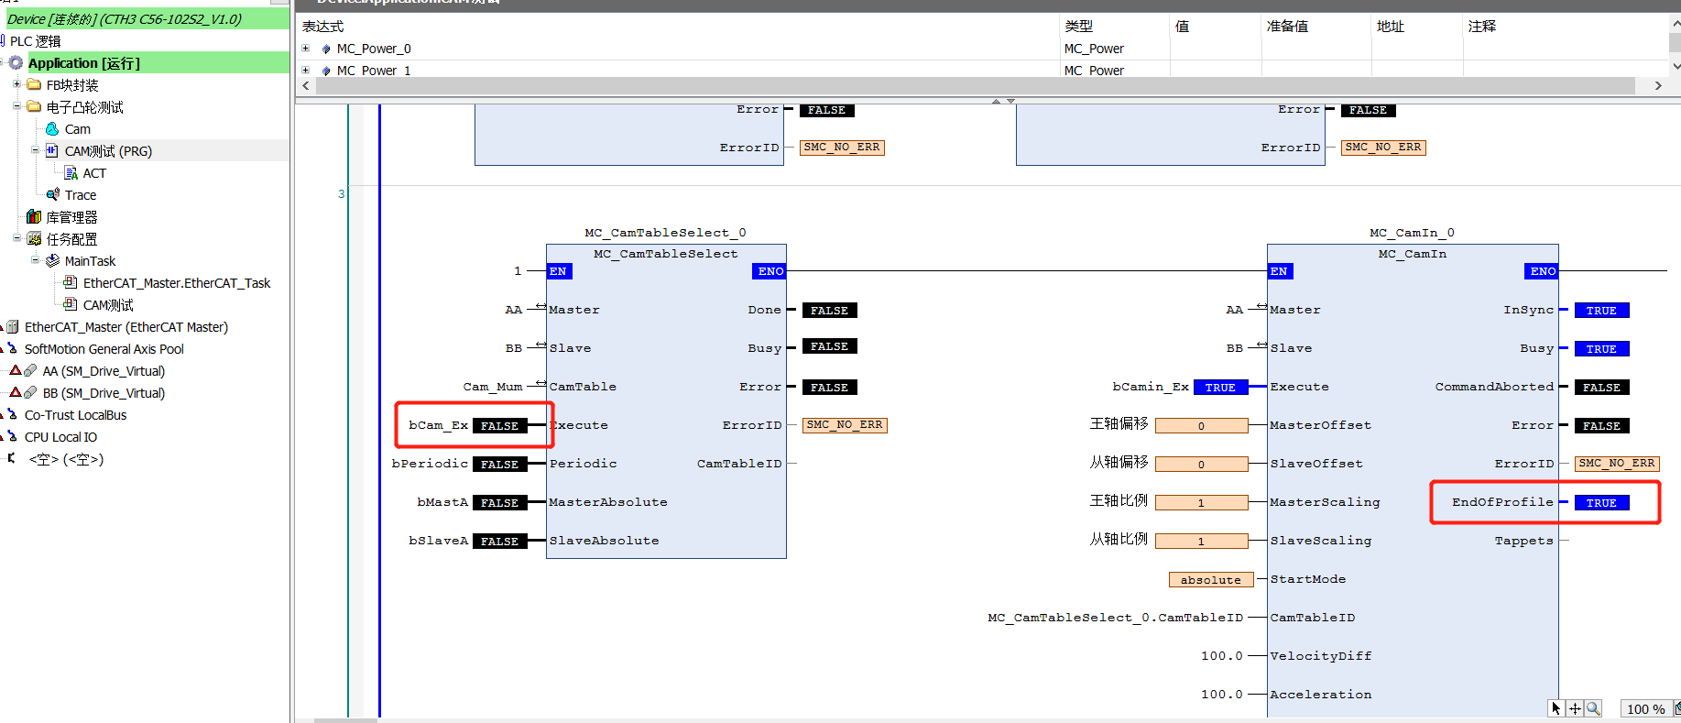Activate the pan move tool
Screen dimensions: 1681x723
point(1575,708)
